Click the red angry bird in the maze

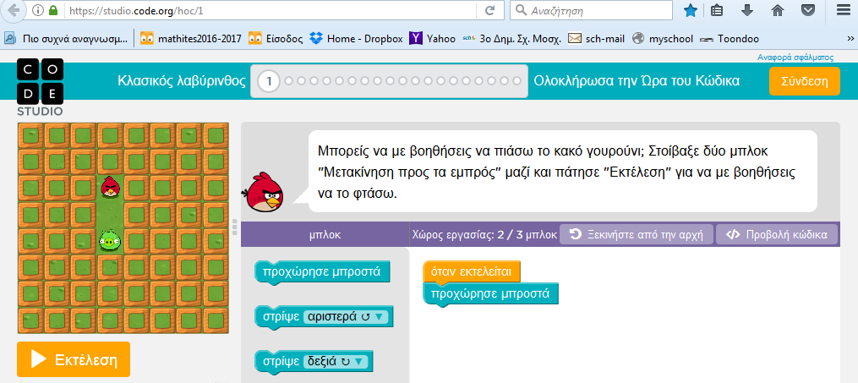point(110,187)
